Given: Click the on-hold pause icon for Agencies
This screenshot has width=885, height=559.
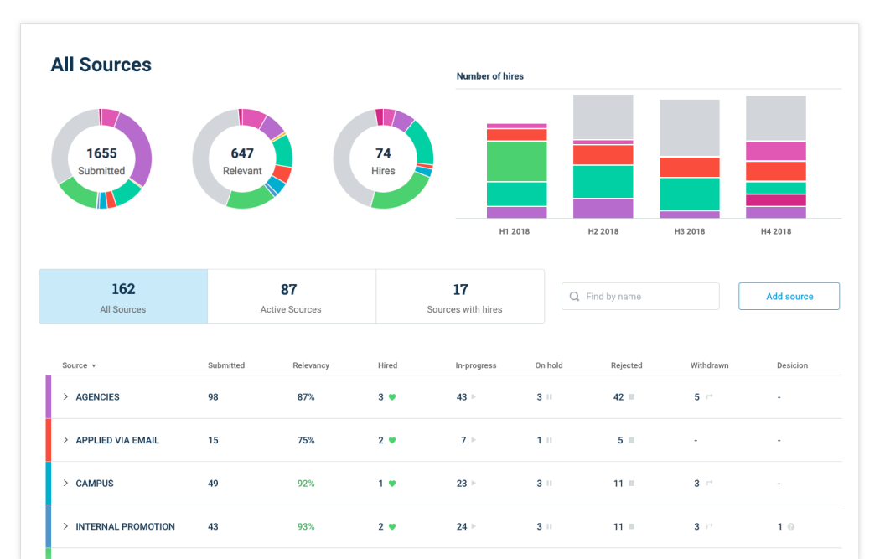Looking at the screenshot, I should click(550, 397).
